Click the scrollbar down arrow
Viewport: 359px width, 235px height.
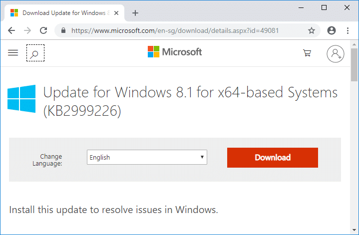[x=355, y=231]
